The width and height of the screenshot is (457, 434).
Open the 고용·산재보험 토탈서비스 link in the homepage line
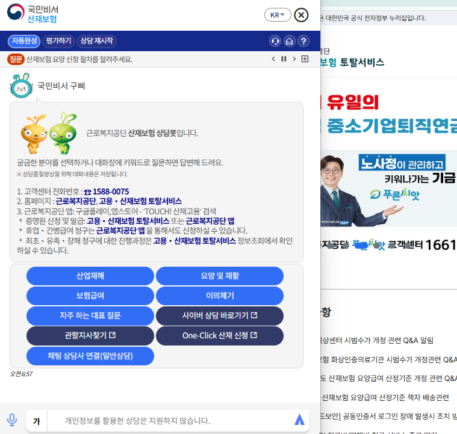(140, 201)
